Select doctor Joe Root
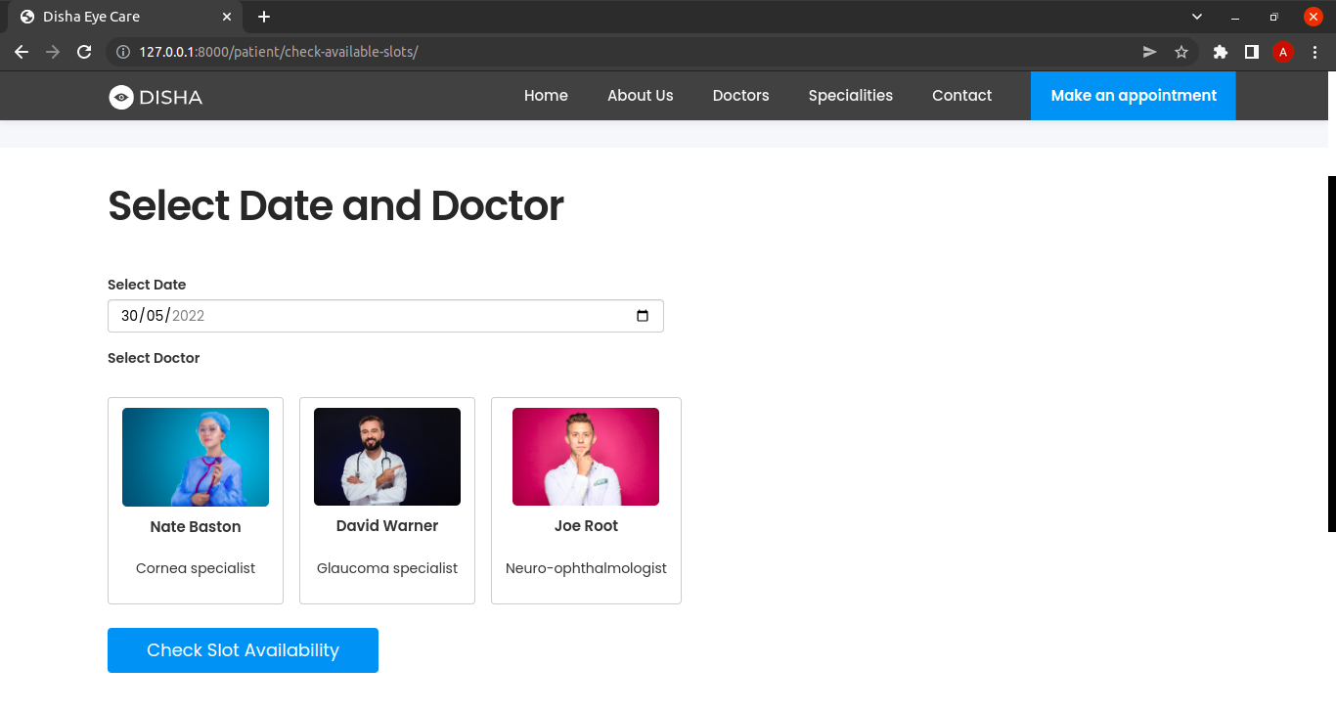This screenshot has height=712, width=1336. (585, 500)
